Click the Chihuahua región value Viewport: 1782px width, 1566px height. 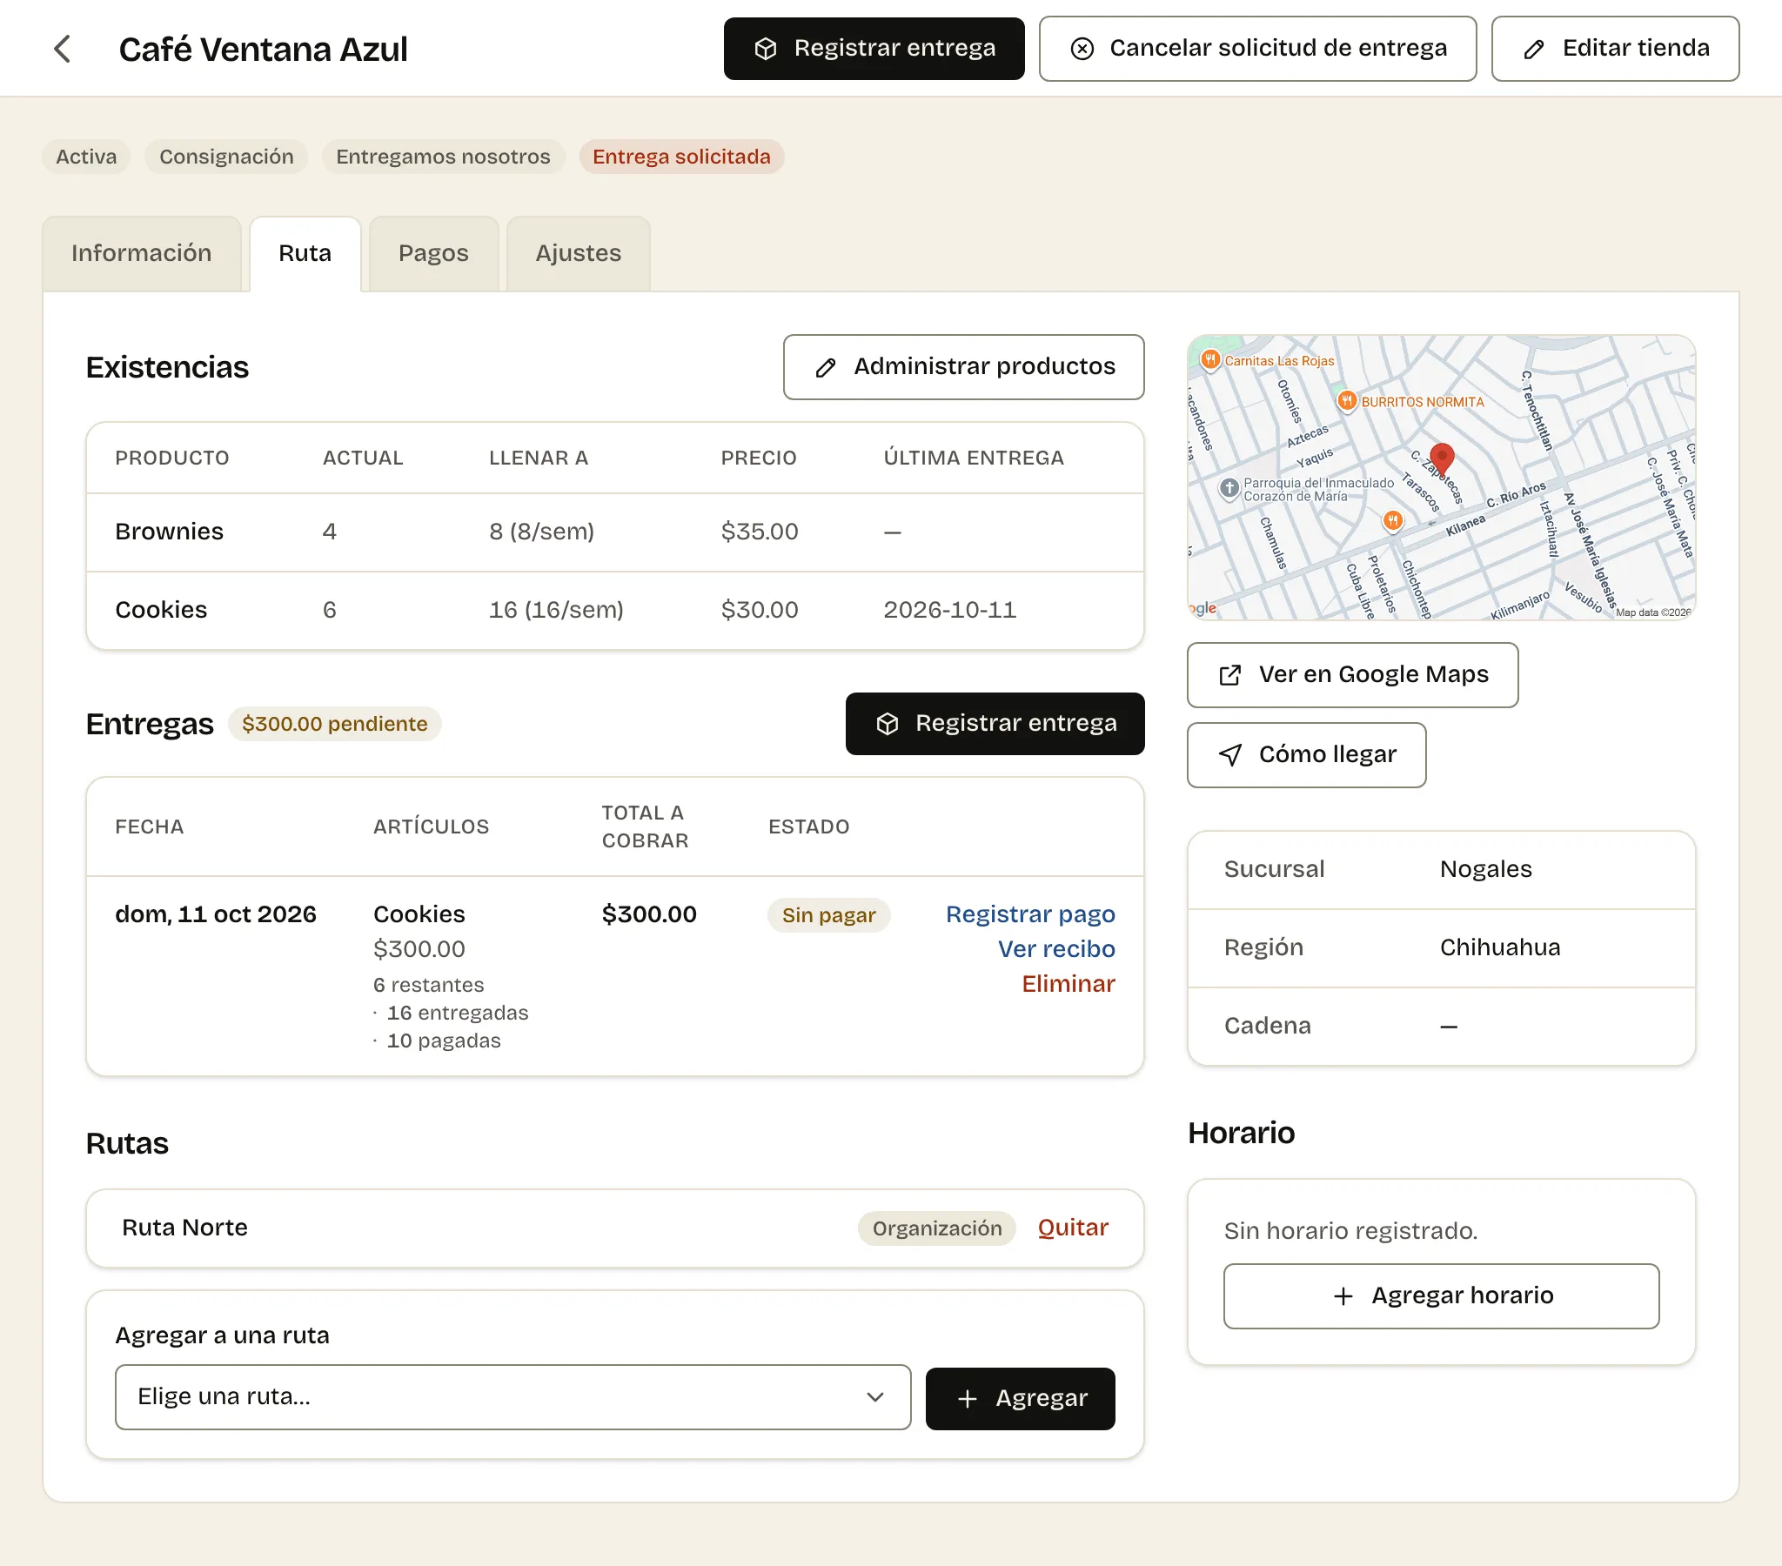click(1499, 947)
